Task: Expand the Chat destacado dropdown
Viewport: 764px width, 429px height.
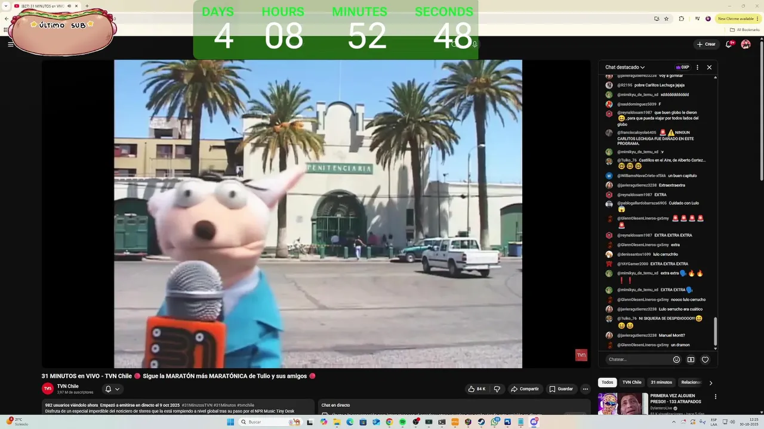Action: [x=625, y=67]
